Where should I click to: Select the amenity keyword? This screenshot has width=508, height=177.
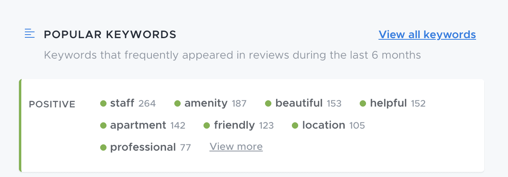point(206,103)
